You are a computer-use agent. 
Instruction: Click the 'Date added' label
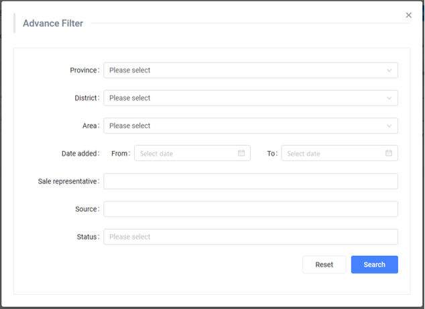80,153
